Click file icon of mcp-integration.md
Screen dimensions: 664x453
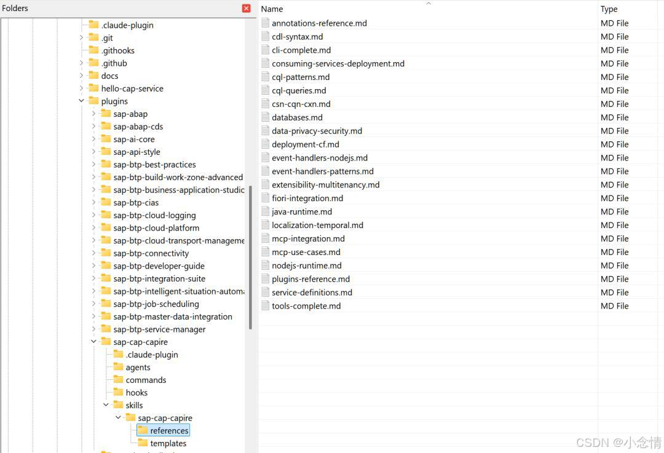click(265, 238)
